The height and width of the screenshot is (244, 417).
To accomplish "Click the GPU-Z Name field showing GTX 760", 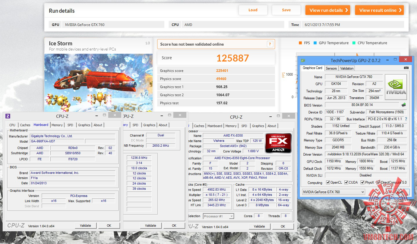I will click(x=354, y=77).
